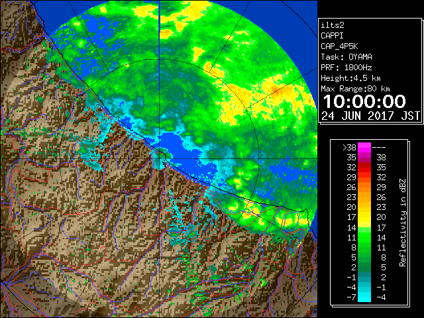The image size is (424, 318).
Task: Select the 'CAP_4P5K' text
Action: 339,46
